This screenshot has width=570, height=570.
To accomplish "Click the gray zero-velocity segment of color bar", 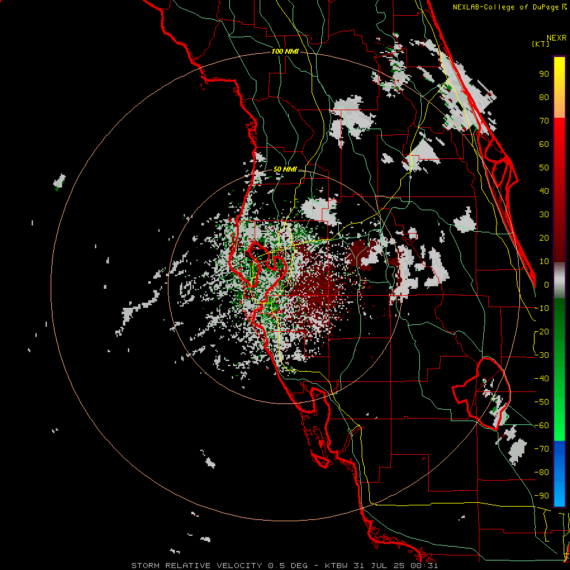I will point(559,281).
